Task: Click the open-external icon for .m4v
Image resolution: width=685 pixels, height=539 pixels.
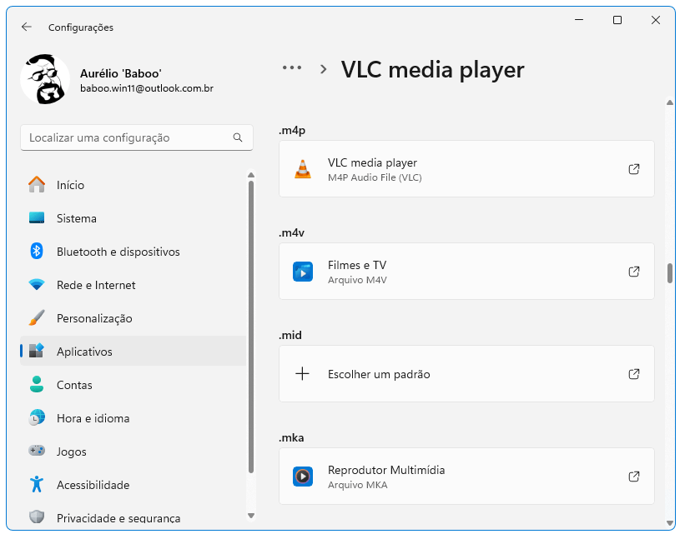Action: 634,272
